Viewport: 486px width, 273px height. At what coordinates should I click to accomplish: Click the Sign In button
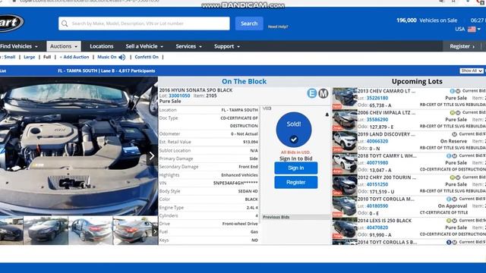tap(296, 168)
